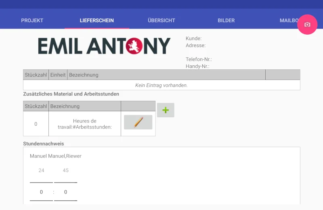Click the "Telefon-Nr.:" label

point(199,59)
